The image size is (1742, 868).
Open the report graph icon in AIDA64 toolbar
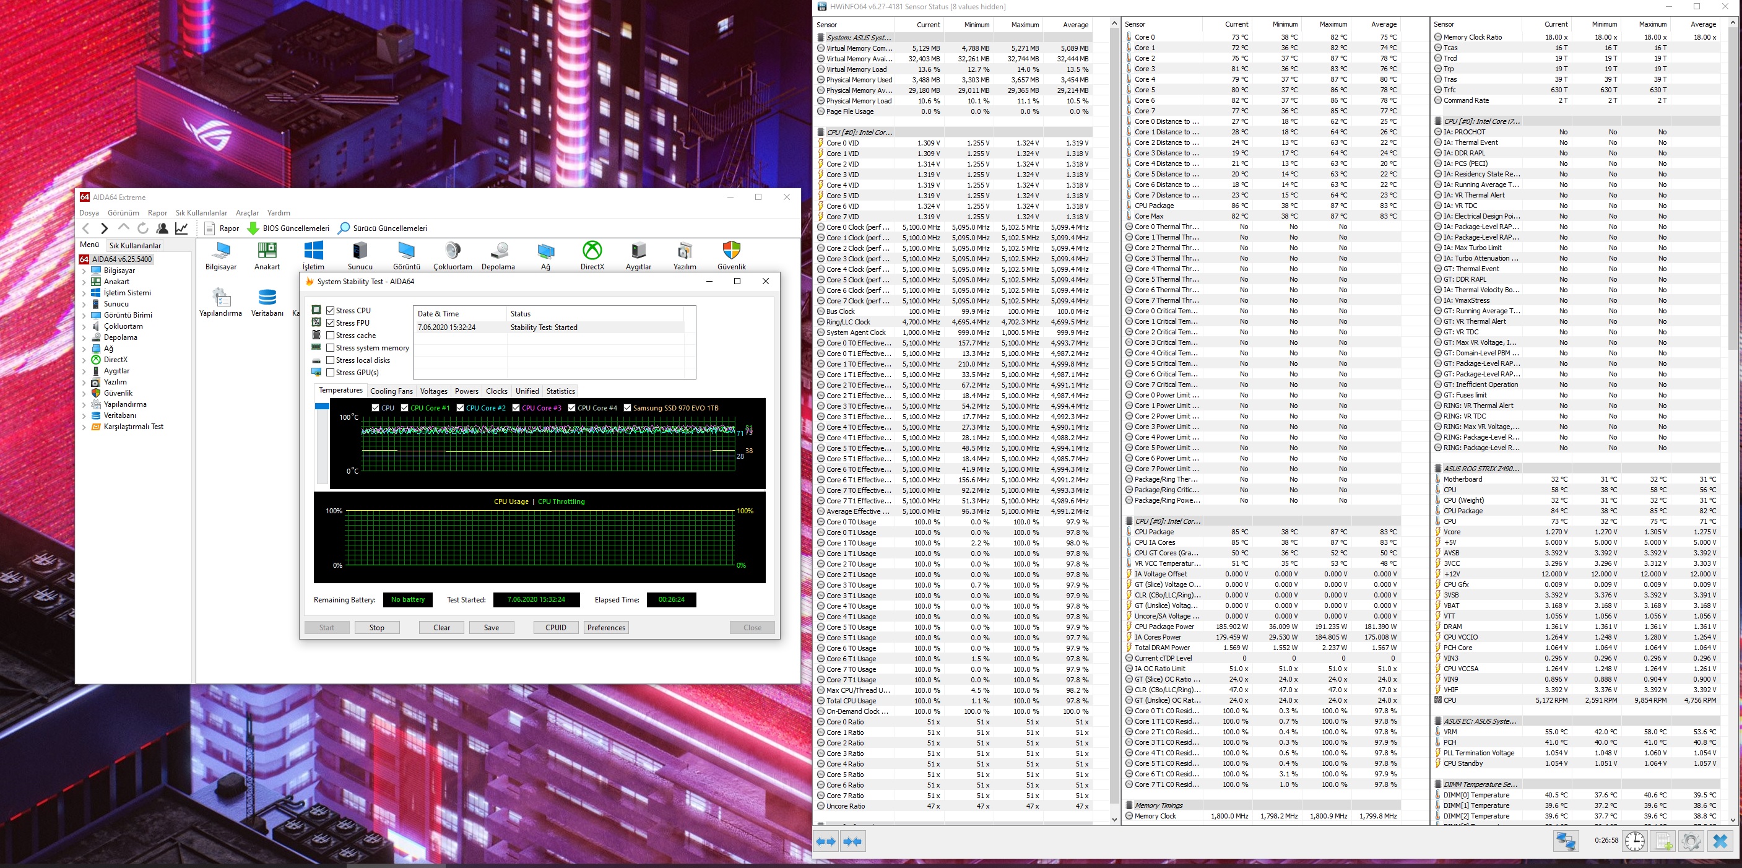point(181,228)
